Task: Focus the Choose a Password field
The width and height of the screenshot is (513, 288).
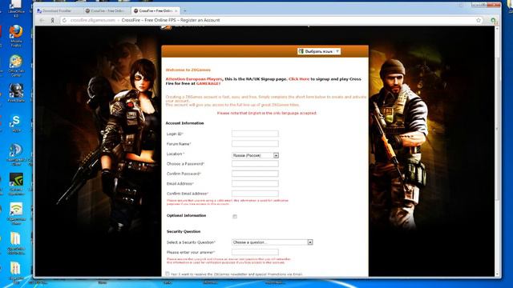Action: [255, 163]
